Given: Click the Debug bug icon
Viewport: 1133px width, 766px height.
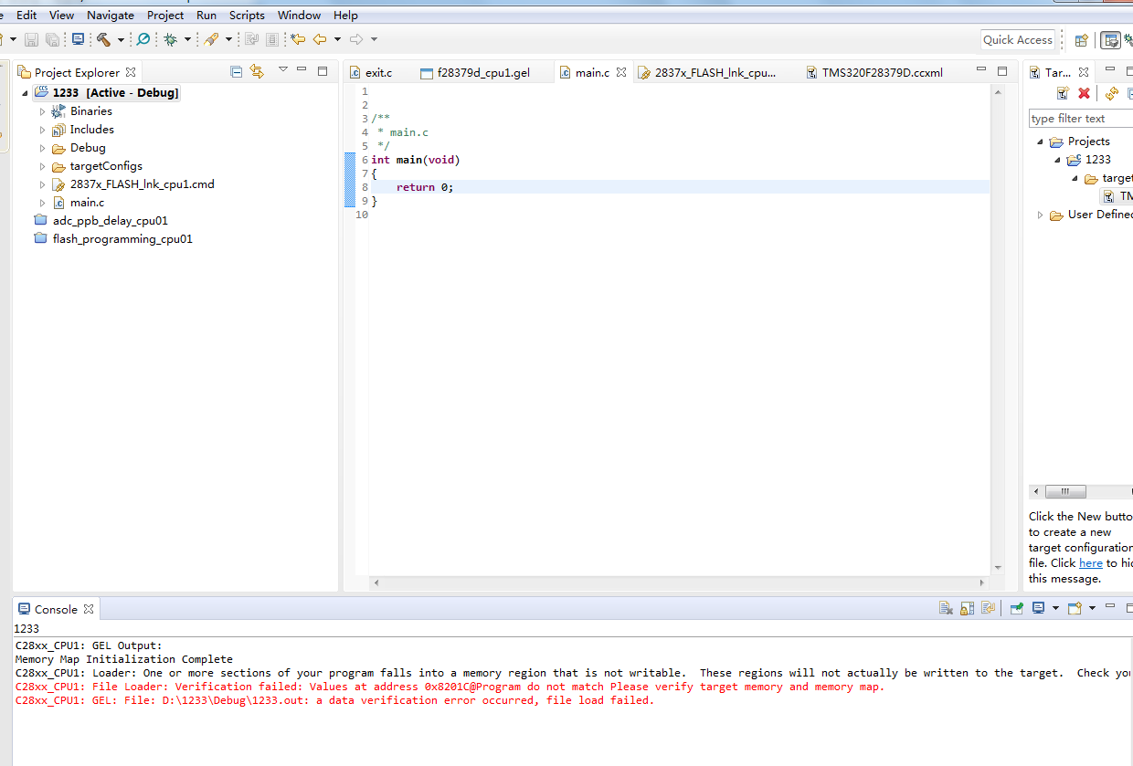Looking at the screenshot, I should pos(170,39).
